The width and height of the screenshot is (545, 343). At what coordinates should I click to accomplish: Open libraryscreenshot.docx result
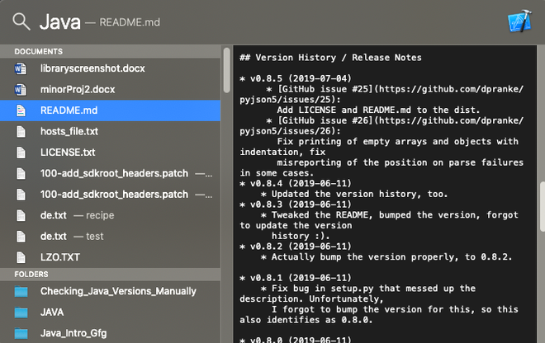110,68
